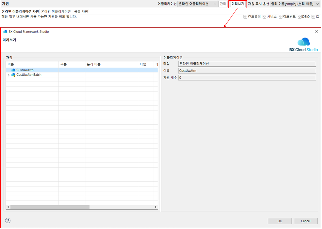Confirm the dialog with OK
Screen dimensions: 322x229
[x=279, y=221]
